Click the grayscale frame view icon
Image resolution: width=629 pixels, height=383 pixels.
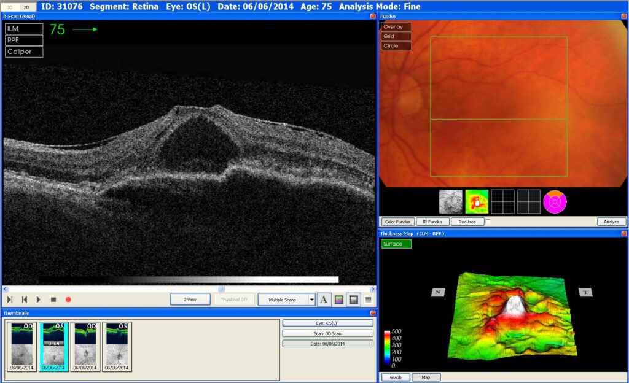(x=354, y=300)
